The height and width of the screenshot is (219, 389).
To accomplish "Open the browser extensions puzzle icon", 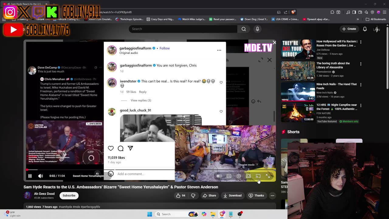I will pyautogui.click(x=332, y=12).
